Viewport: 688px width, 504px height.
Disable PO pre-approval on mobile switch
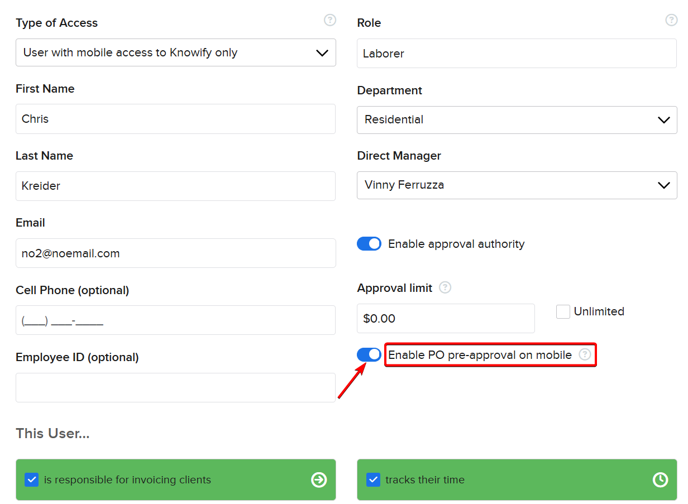tap(369, 354)
